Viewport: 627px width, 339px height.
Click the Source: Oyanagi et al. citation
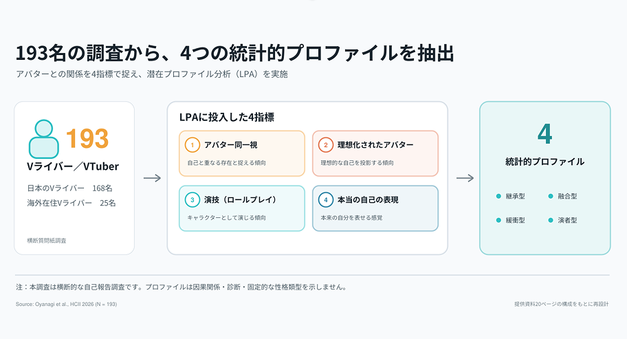click(x=67, y=304)
